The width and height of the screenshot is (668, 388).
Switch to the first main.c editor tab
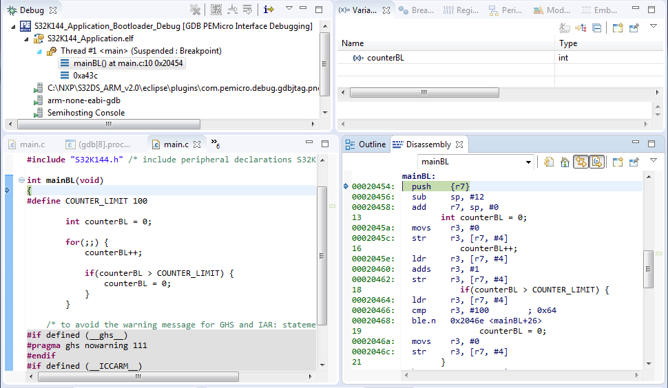click(x=27, y=144)
